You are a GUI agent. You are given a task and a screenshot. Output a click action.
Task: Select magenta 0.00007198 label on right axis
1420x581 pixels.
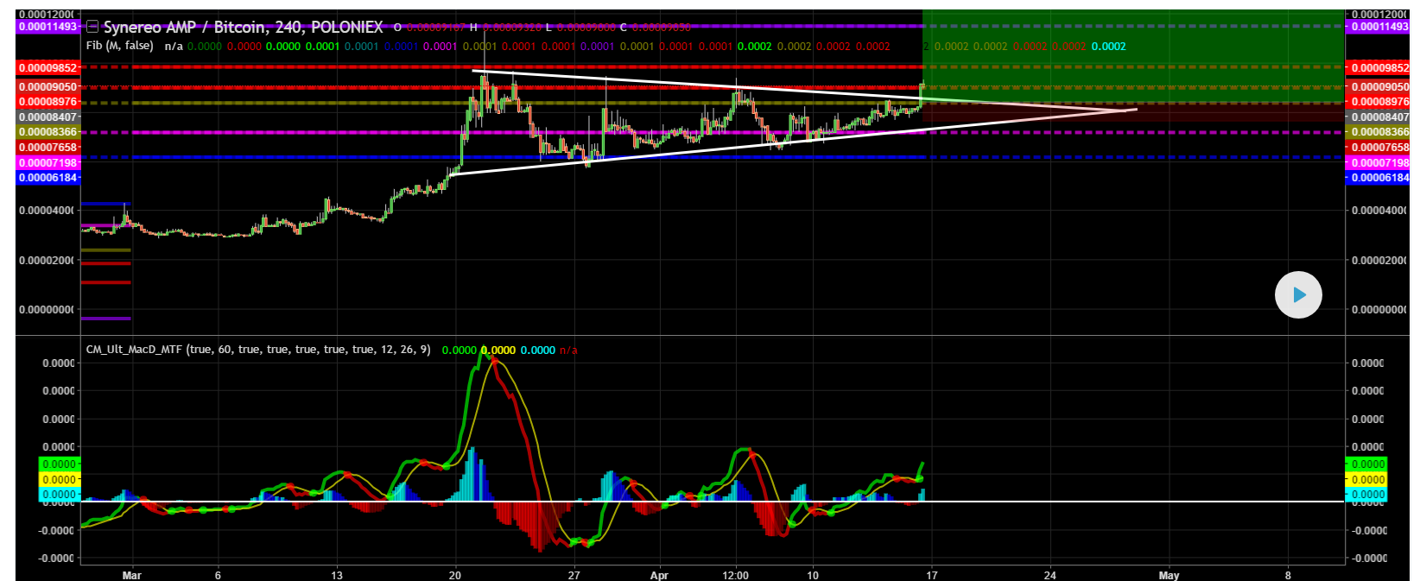point(1379,163)
